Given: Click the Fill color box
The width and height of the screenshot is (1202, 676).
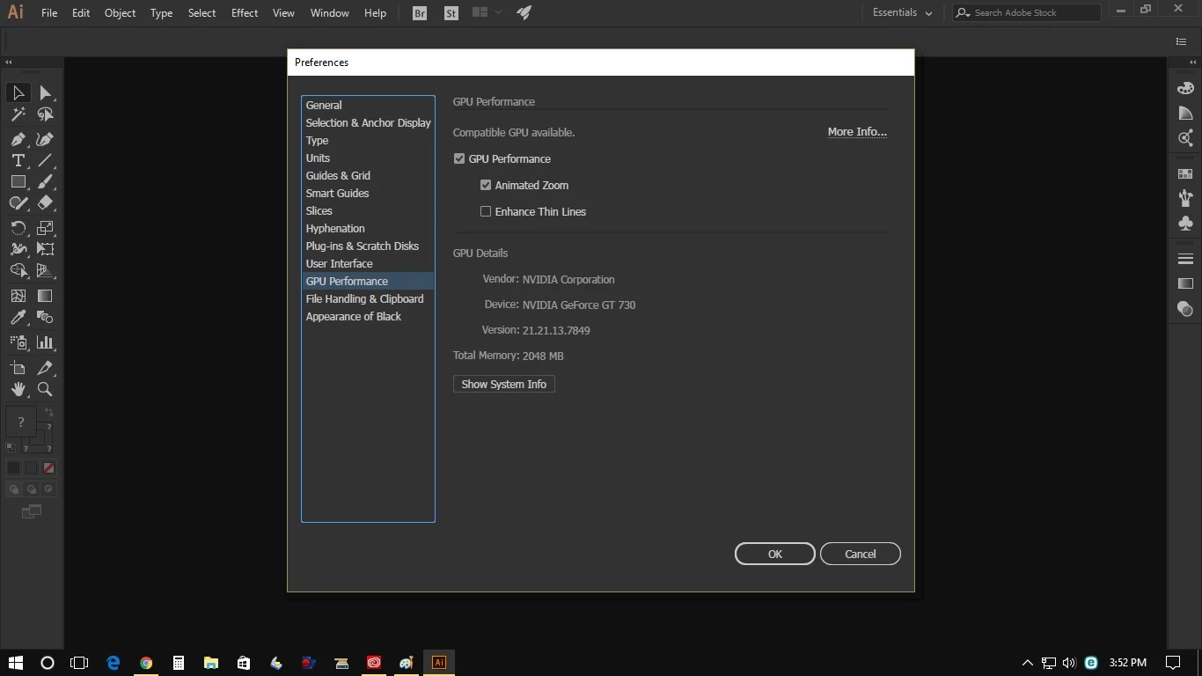Looking at the screenshot, I should tap(21, 422).
